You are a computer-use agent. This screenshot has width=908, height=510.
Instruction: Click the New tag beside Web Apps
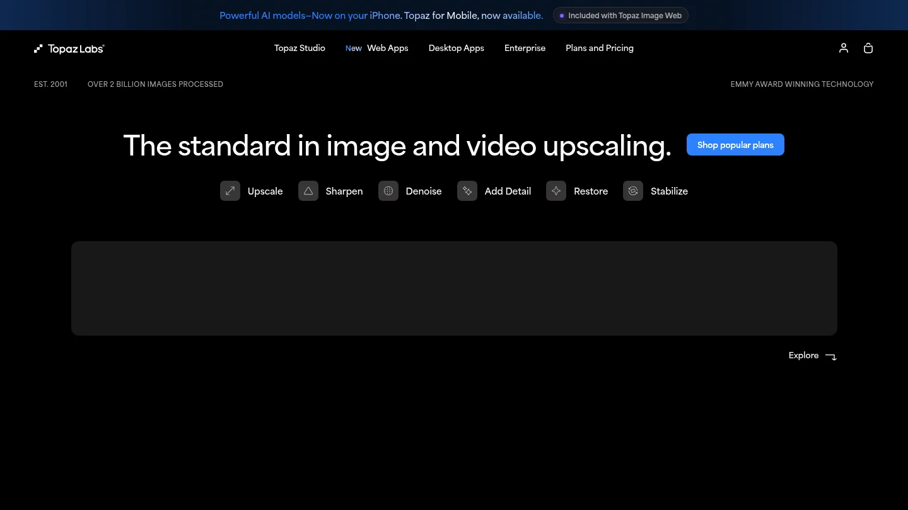click(354, 48)
